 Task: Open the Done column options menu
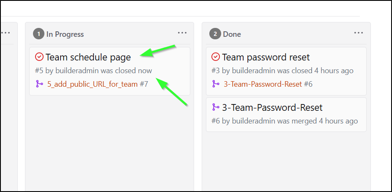(x=359, y=33)
